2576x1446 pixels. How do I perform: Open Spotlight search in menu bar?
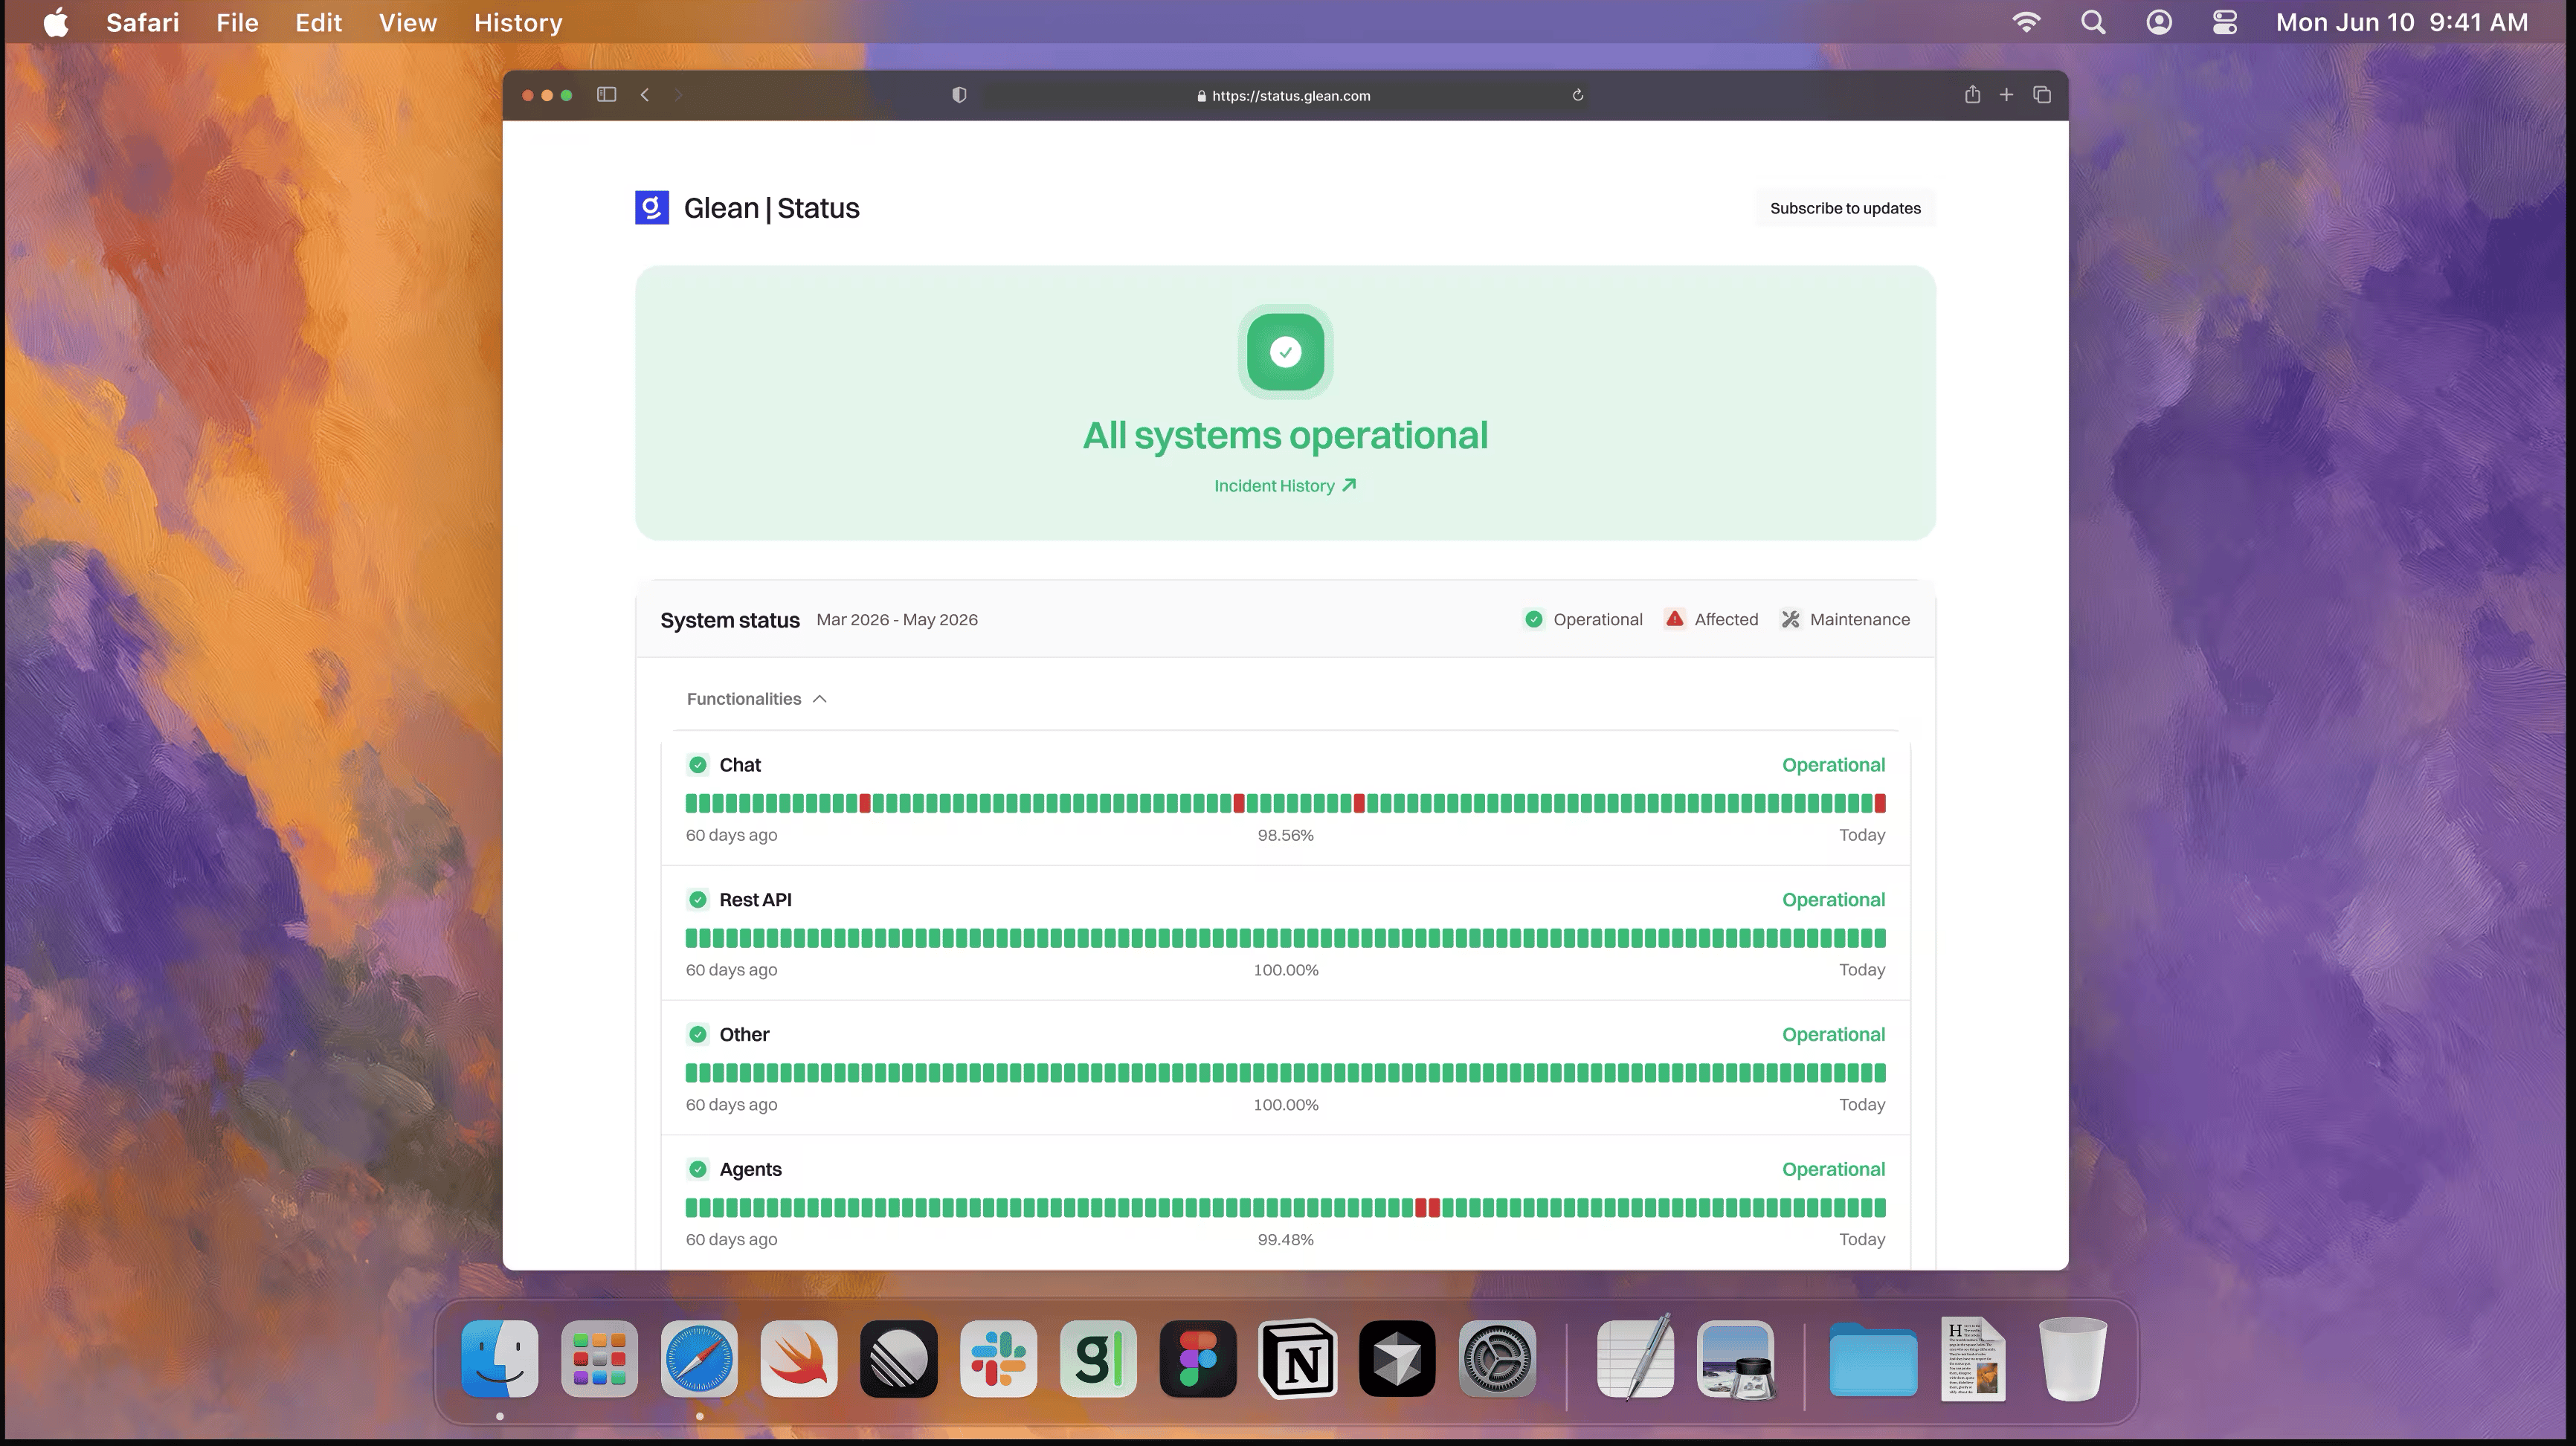(x=2093, y=22)
